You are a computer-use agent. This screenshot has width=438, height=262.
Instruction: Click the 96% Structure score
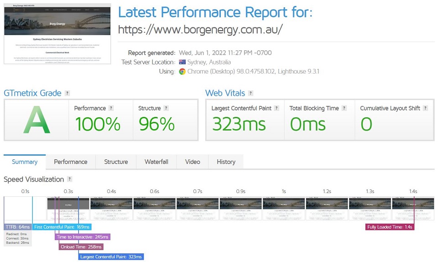[156, 124]
